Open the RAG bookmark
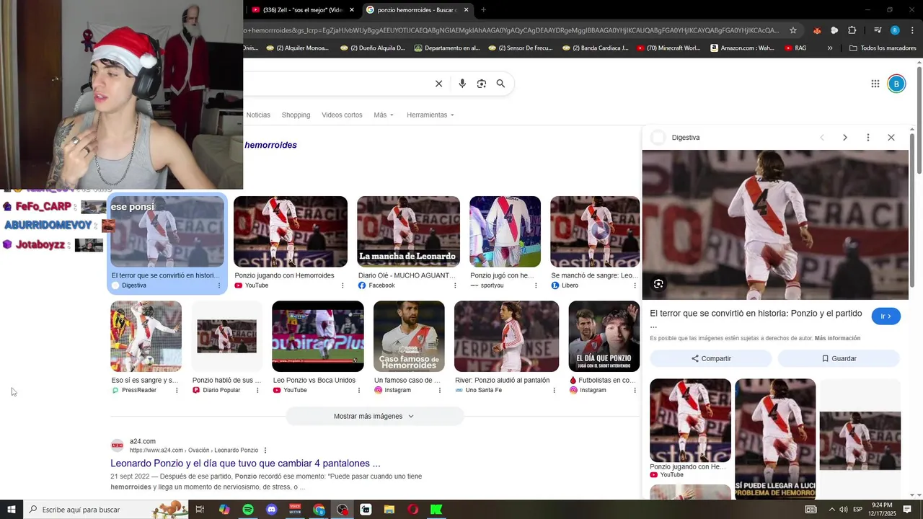Viewport: 923px width, 519px height. coord(795,48)
